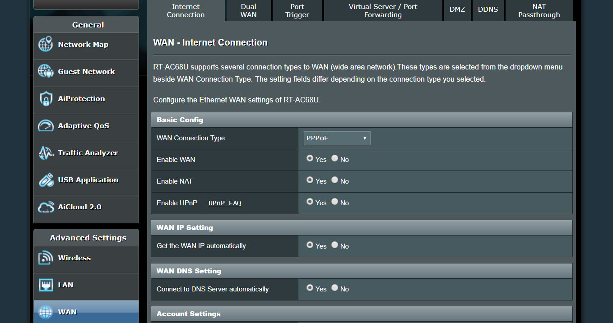Set Enable UPnP to Yes
This screenshot has height=323, width=613.
click(x=310, y=202)
